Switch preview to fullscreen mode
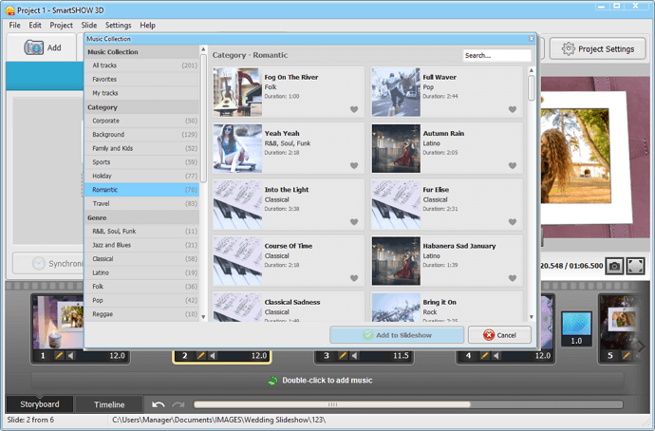This screenshot has height=431, width=655. click(635, 266)
